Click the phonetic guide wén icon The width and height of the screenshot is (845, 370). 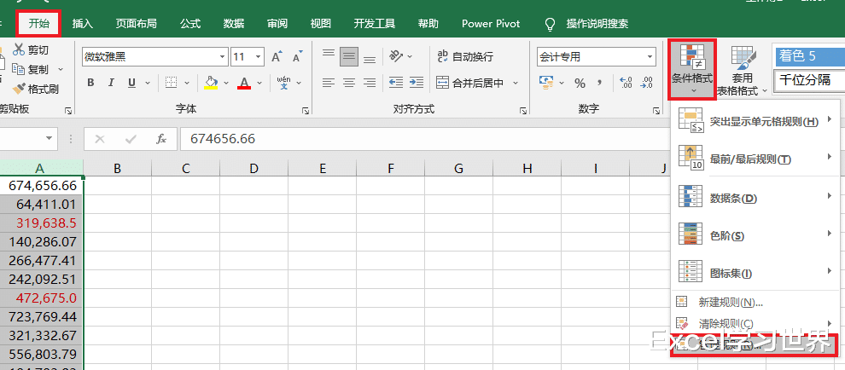point(283,83)
